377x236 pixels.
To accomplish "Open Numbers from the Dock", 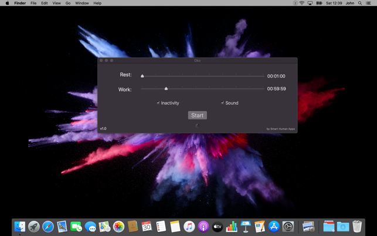I will pos(232,227).
